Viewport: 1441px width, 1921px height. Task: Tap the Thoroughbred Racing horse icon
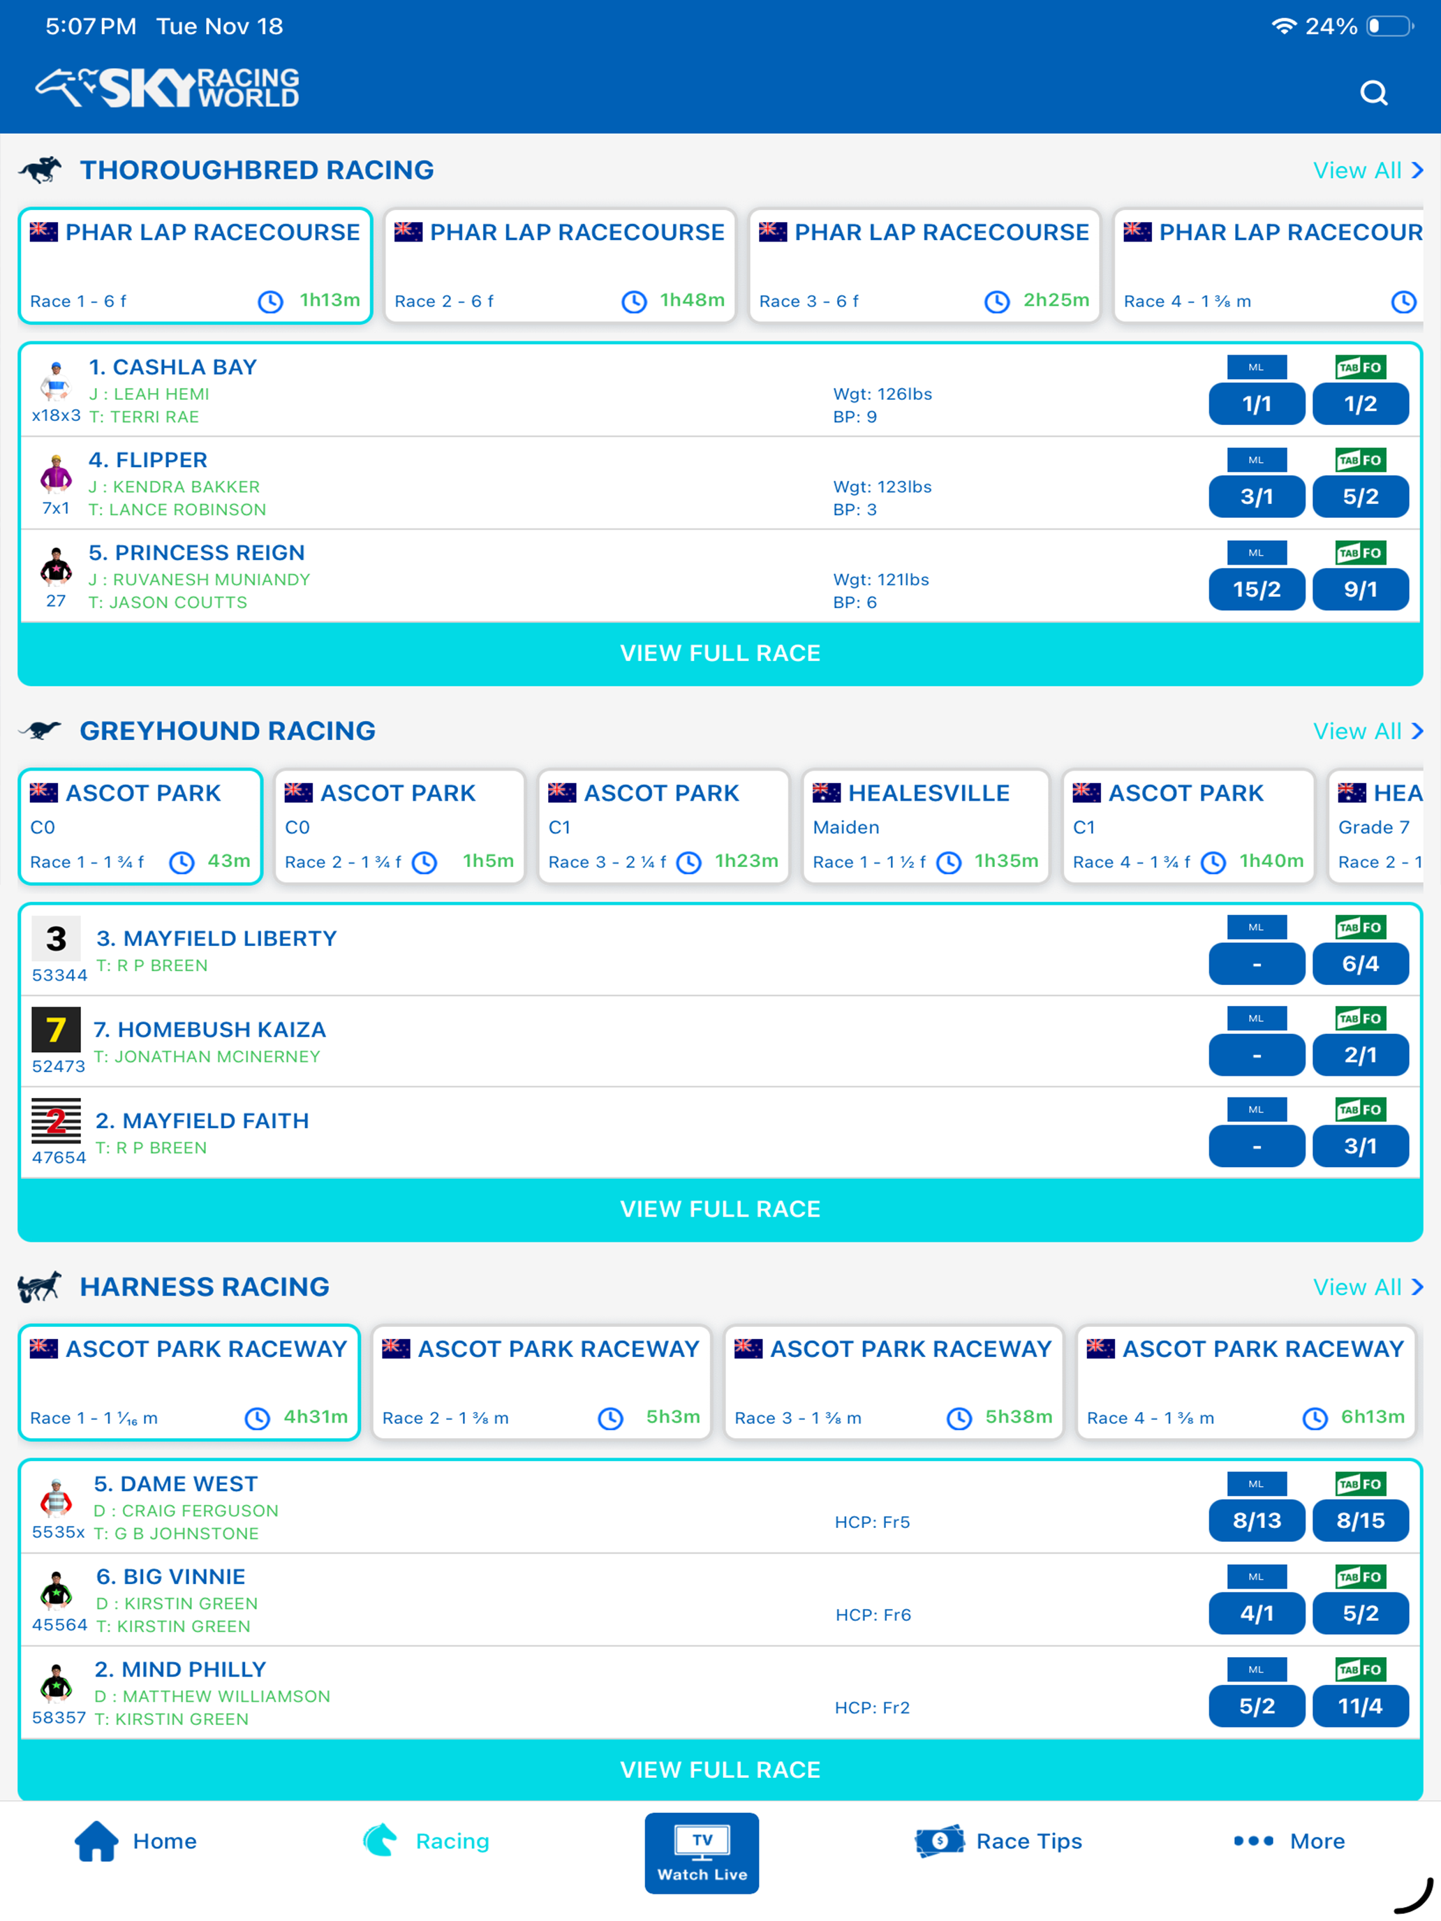pos(40,170)
